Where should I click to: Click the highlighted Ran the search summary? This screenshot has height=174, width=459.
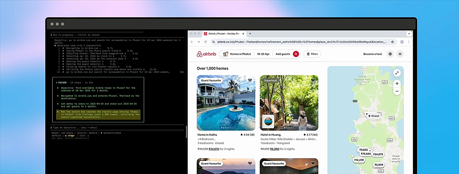point(98,114)
